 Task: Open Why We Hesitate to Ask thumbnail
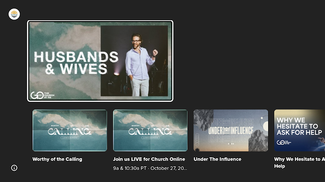(x=299, y=130)
